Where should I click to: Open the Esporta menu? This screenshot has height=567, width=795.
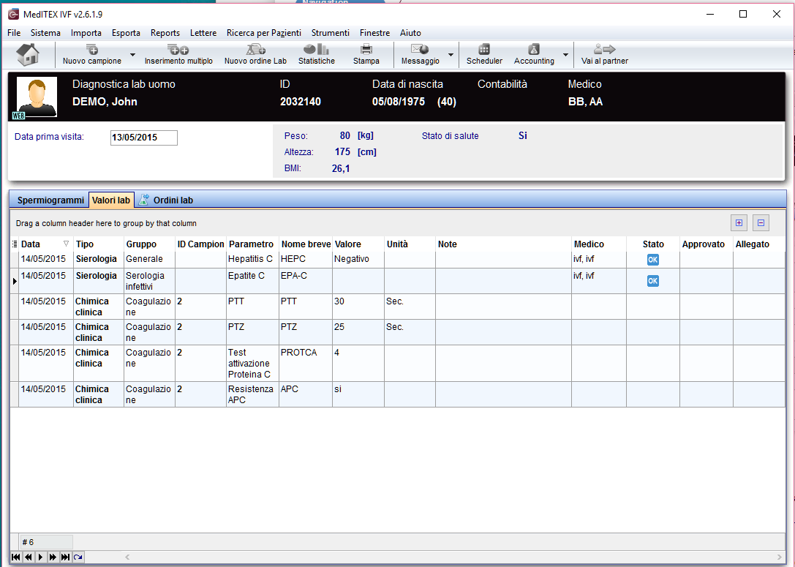click(126, 33)
